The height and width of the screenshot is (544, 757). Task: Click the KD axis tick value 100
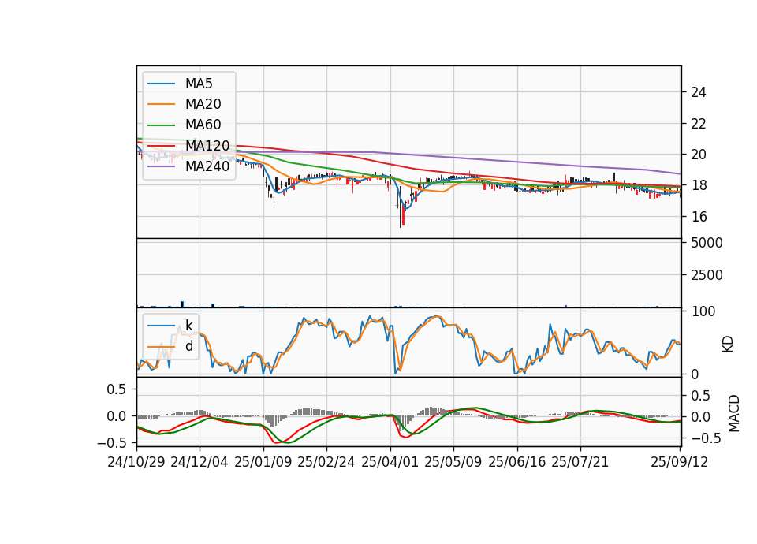pyautogui.click(x=703, y=311)
